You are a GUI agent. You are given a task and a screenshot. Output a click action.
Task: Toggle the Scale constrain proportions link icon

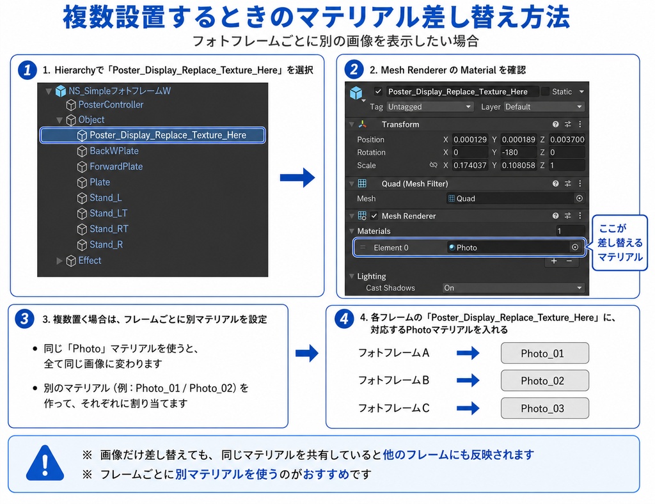point(433,166)
